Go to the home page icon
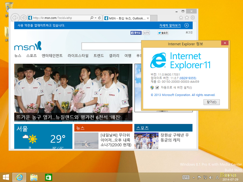Screen dimensions: 243x182 [181, 18]
